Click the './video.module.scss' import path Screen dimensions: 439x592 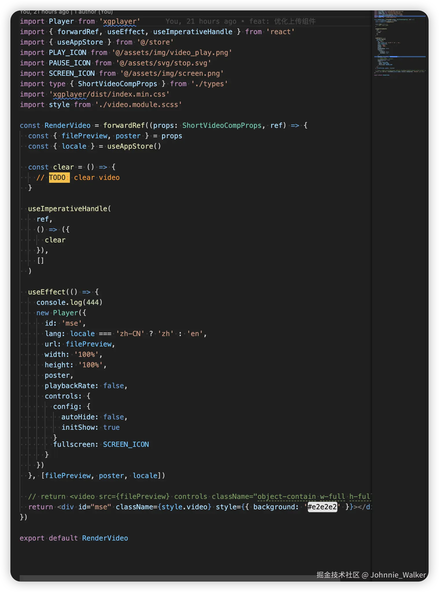139,105
